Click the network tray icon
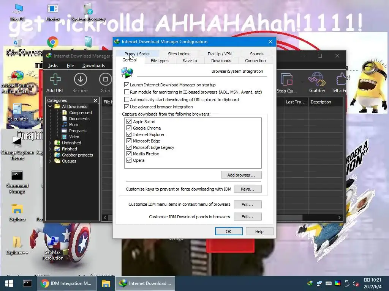 tap(319, 283)
